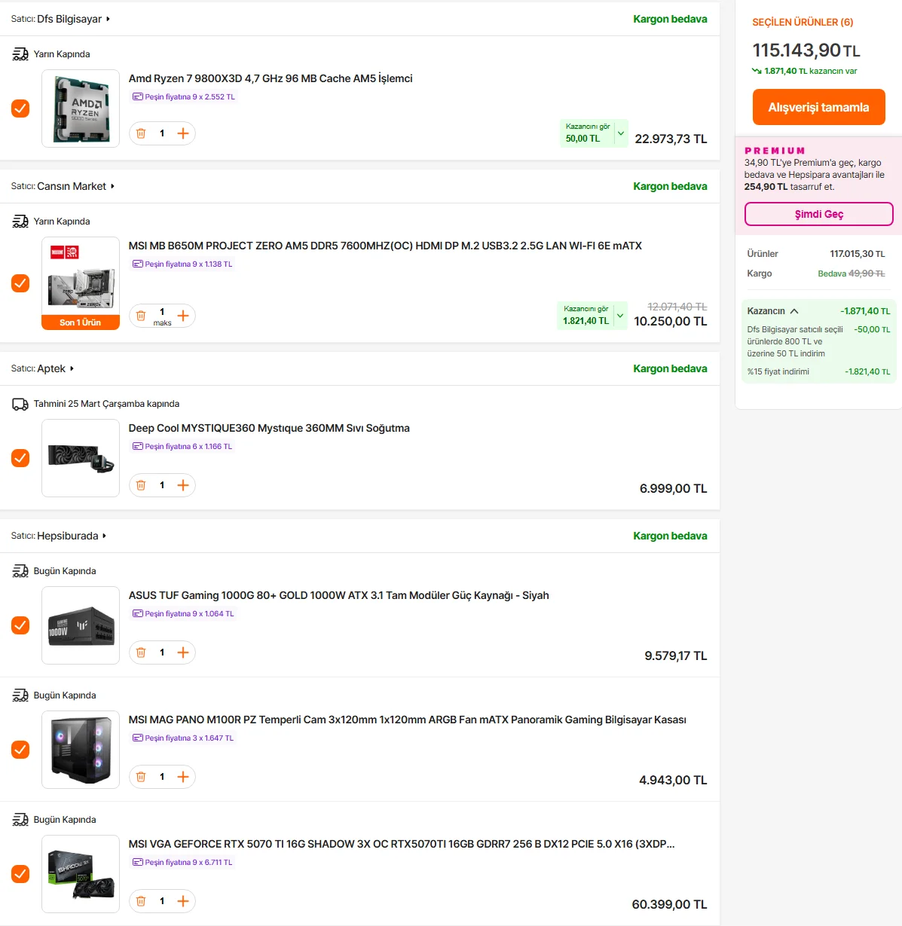Viewport: 902px width, 926px height.
Task: Trash the Deep Cool Mystique360 cooler
Action: tap(141, 485)
